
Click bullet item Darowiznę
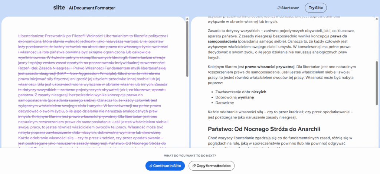225,103
